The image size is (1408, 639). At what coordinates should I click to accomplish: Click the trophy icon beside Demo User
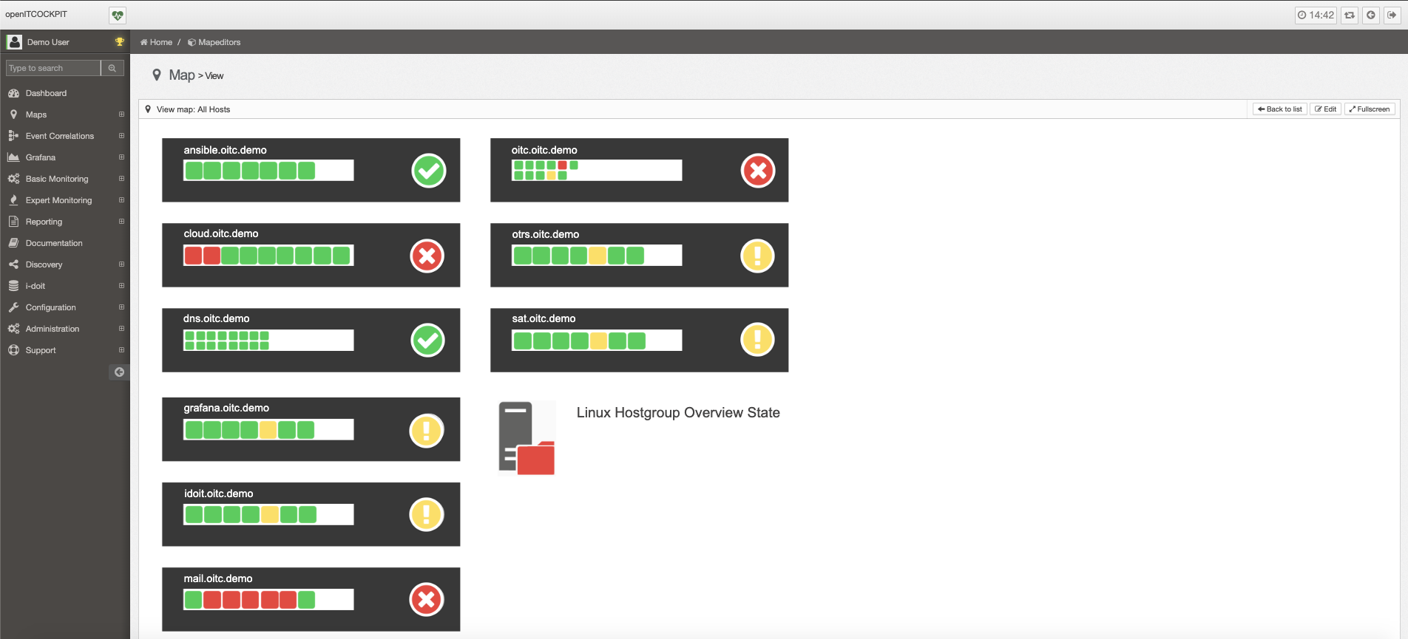click(x=120, y=42)
